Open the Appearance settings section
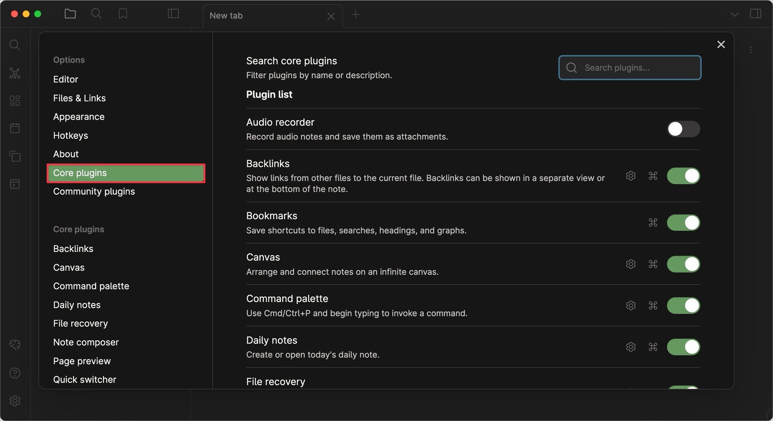 coord(79,116)
